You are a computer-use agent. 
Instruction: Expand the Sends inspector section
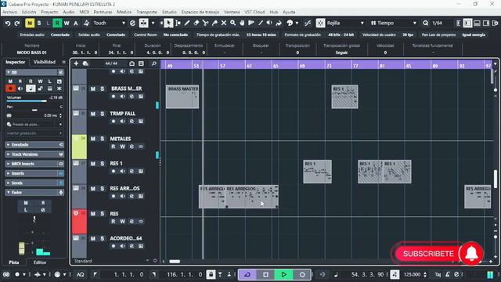[x=34, y=183]
